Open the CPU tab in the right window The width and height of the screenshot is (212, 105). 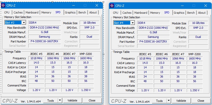pos(115,13)
